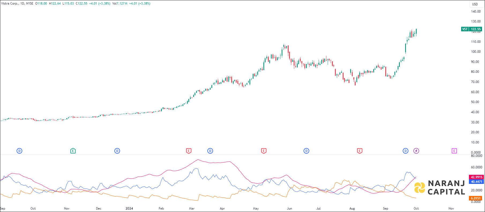Click the dividend D marker near June
The height and width of the screenshot is (212, 485).
coord(306,151)
